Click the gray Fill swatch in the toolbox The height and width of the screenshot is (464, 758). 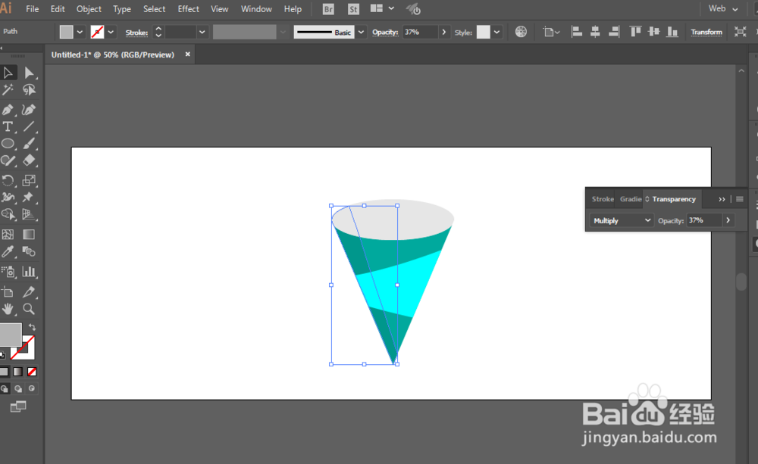(x=10, y=334)
